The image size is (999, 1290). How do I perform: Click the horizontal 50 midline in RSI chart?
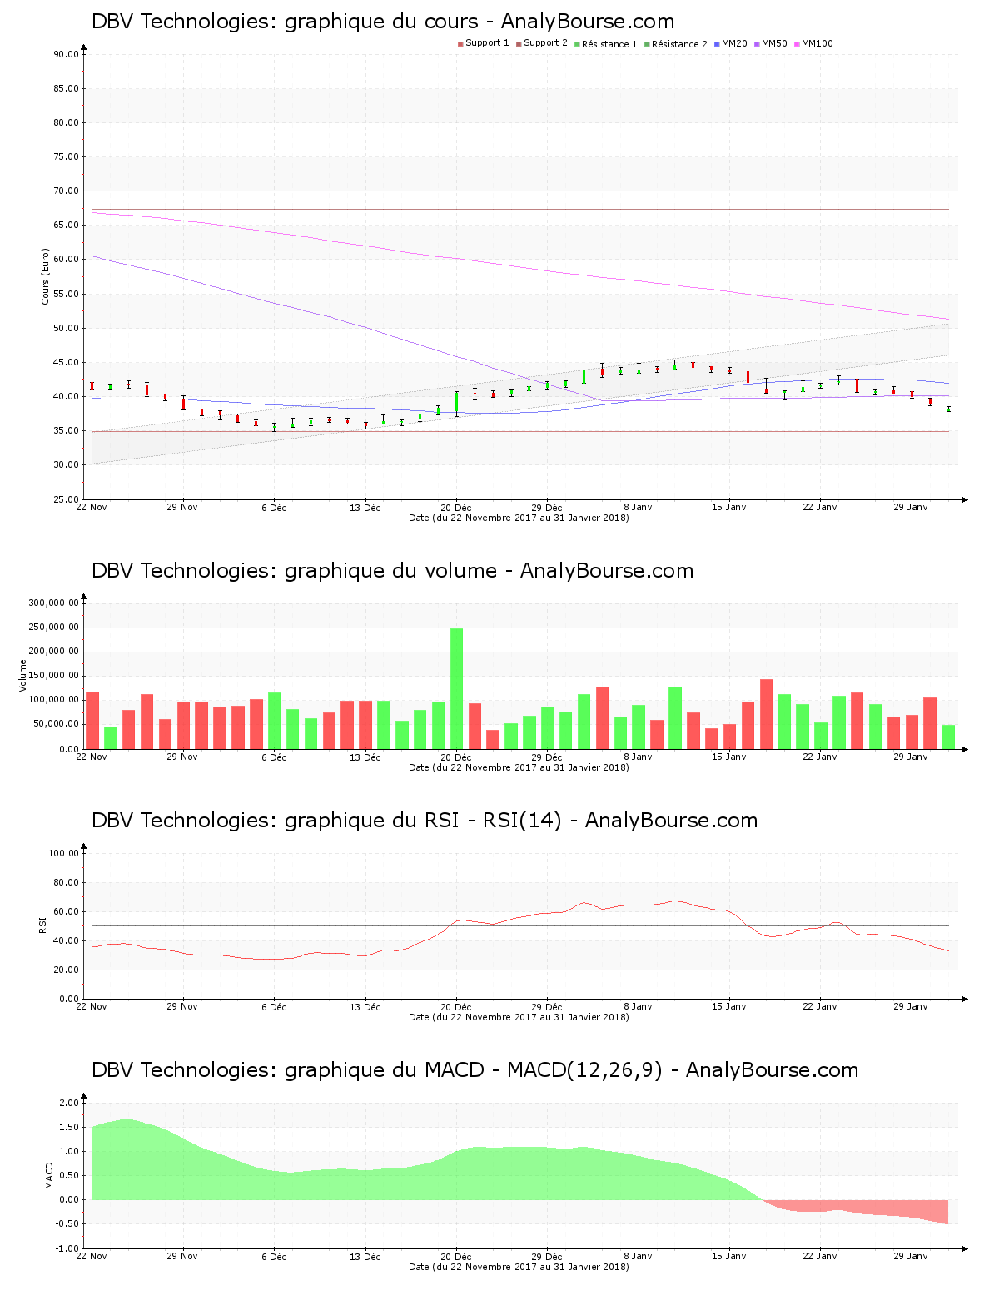tap(520, 925)
